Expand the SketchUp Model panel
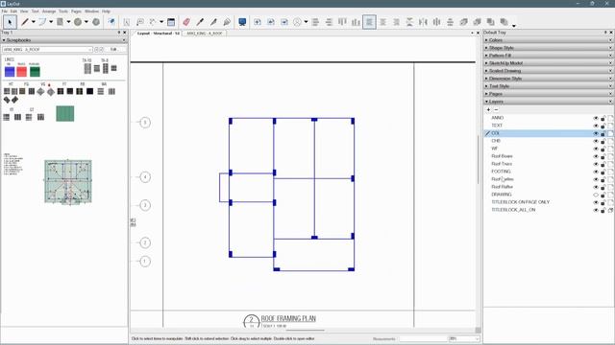 (x=549, y=63)
